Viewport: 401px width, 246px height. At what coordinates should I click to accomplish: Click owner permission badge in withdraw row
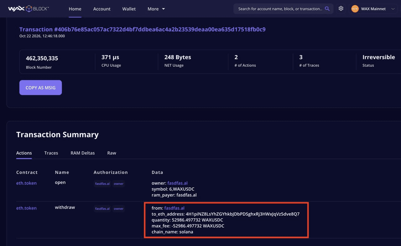tap(119, 209)
